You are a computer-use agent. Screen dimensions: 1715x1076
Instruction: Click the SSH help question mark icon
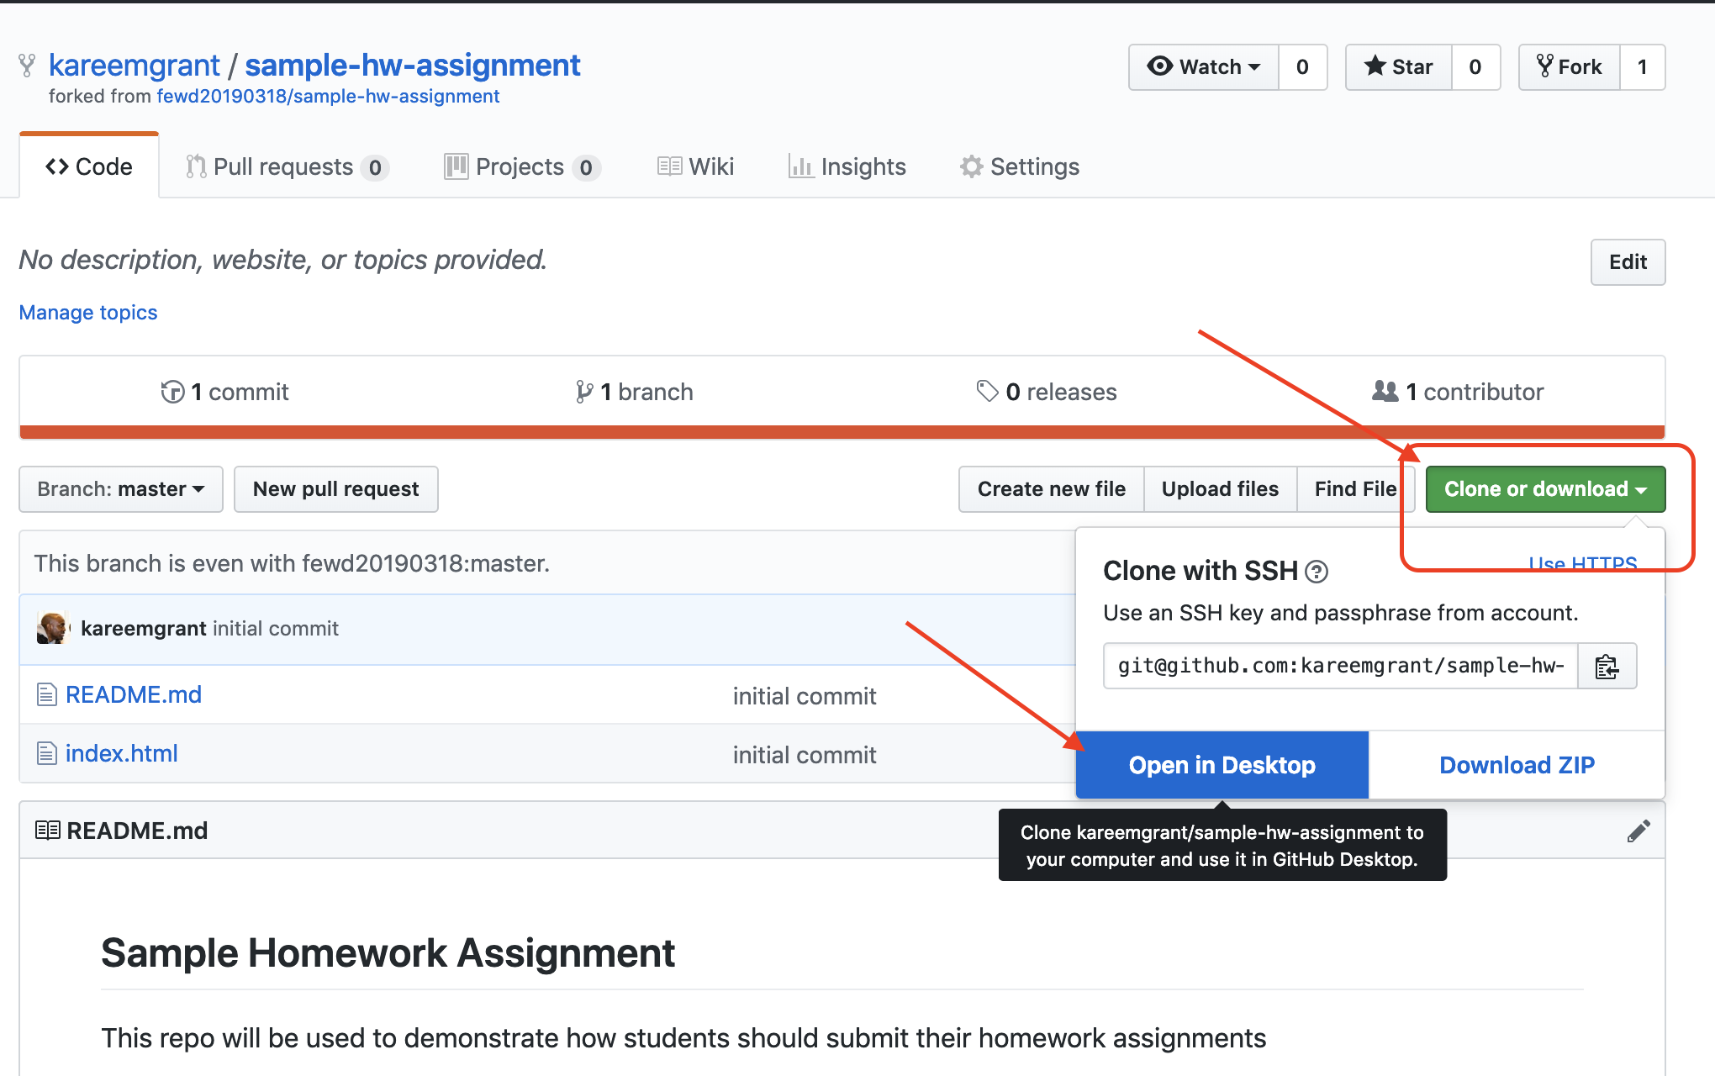click(x=1317, y=572)
